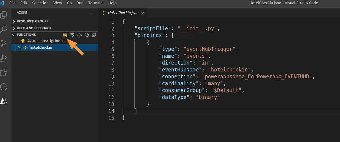Image resolution: width=340 pixels, height=142 pixels.
Task: Open the Run and Debug view
Action: [4, 58]
